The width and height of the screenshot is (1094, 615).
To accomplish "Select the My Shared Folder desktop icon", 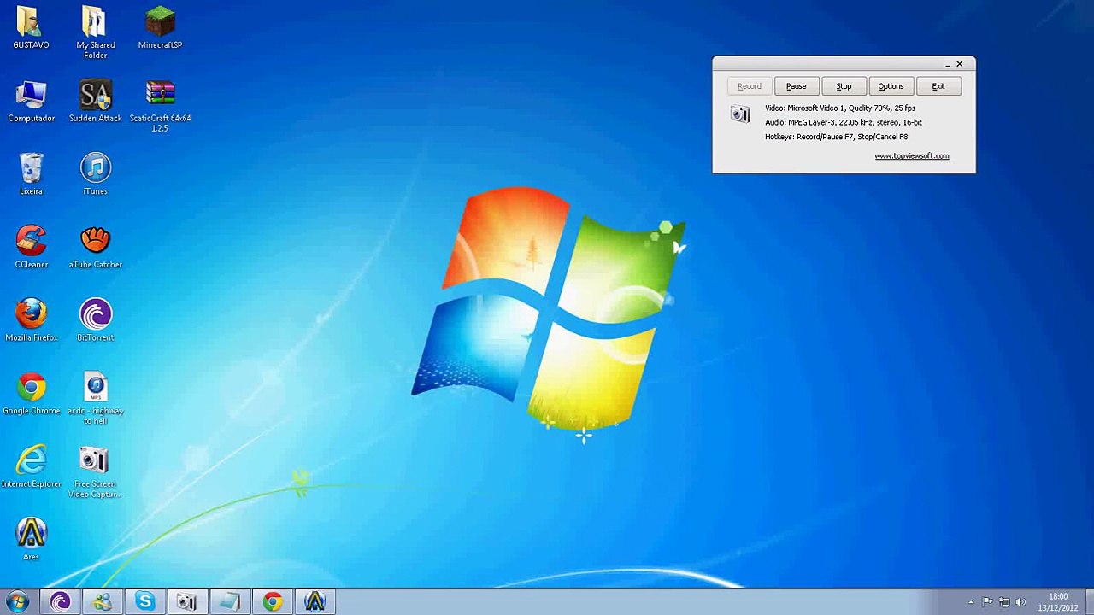I will tap(95, 32).
